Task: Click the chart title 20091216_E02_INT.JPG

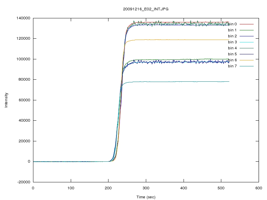Action: point(146,9)
